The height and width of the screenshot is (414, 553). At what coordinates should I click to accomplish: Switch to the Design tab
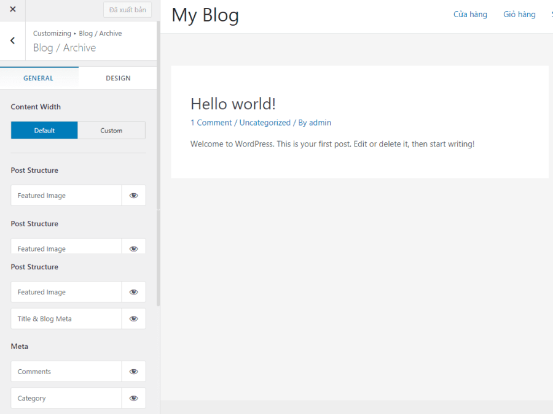(x=118, y=78)
